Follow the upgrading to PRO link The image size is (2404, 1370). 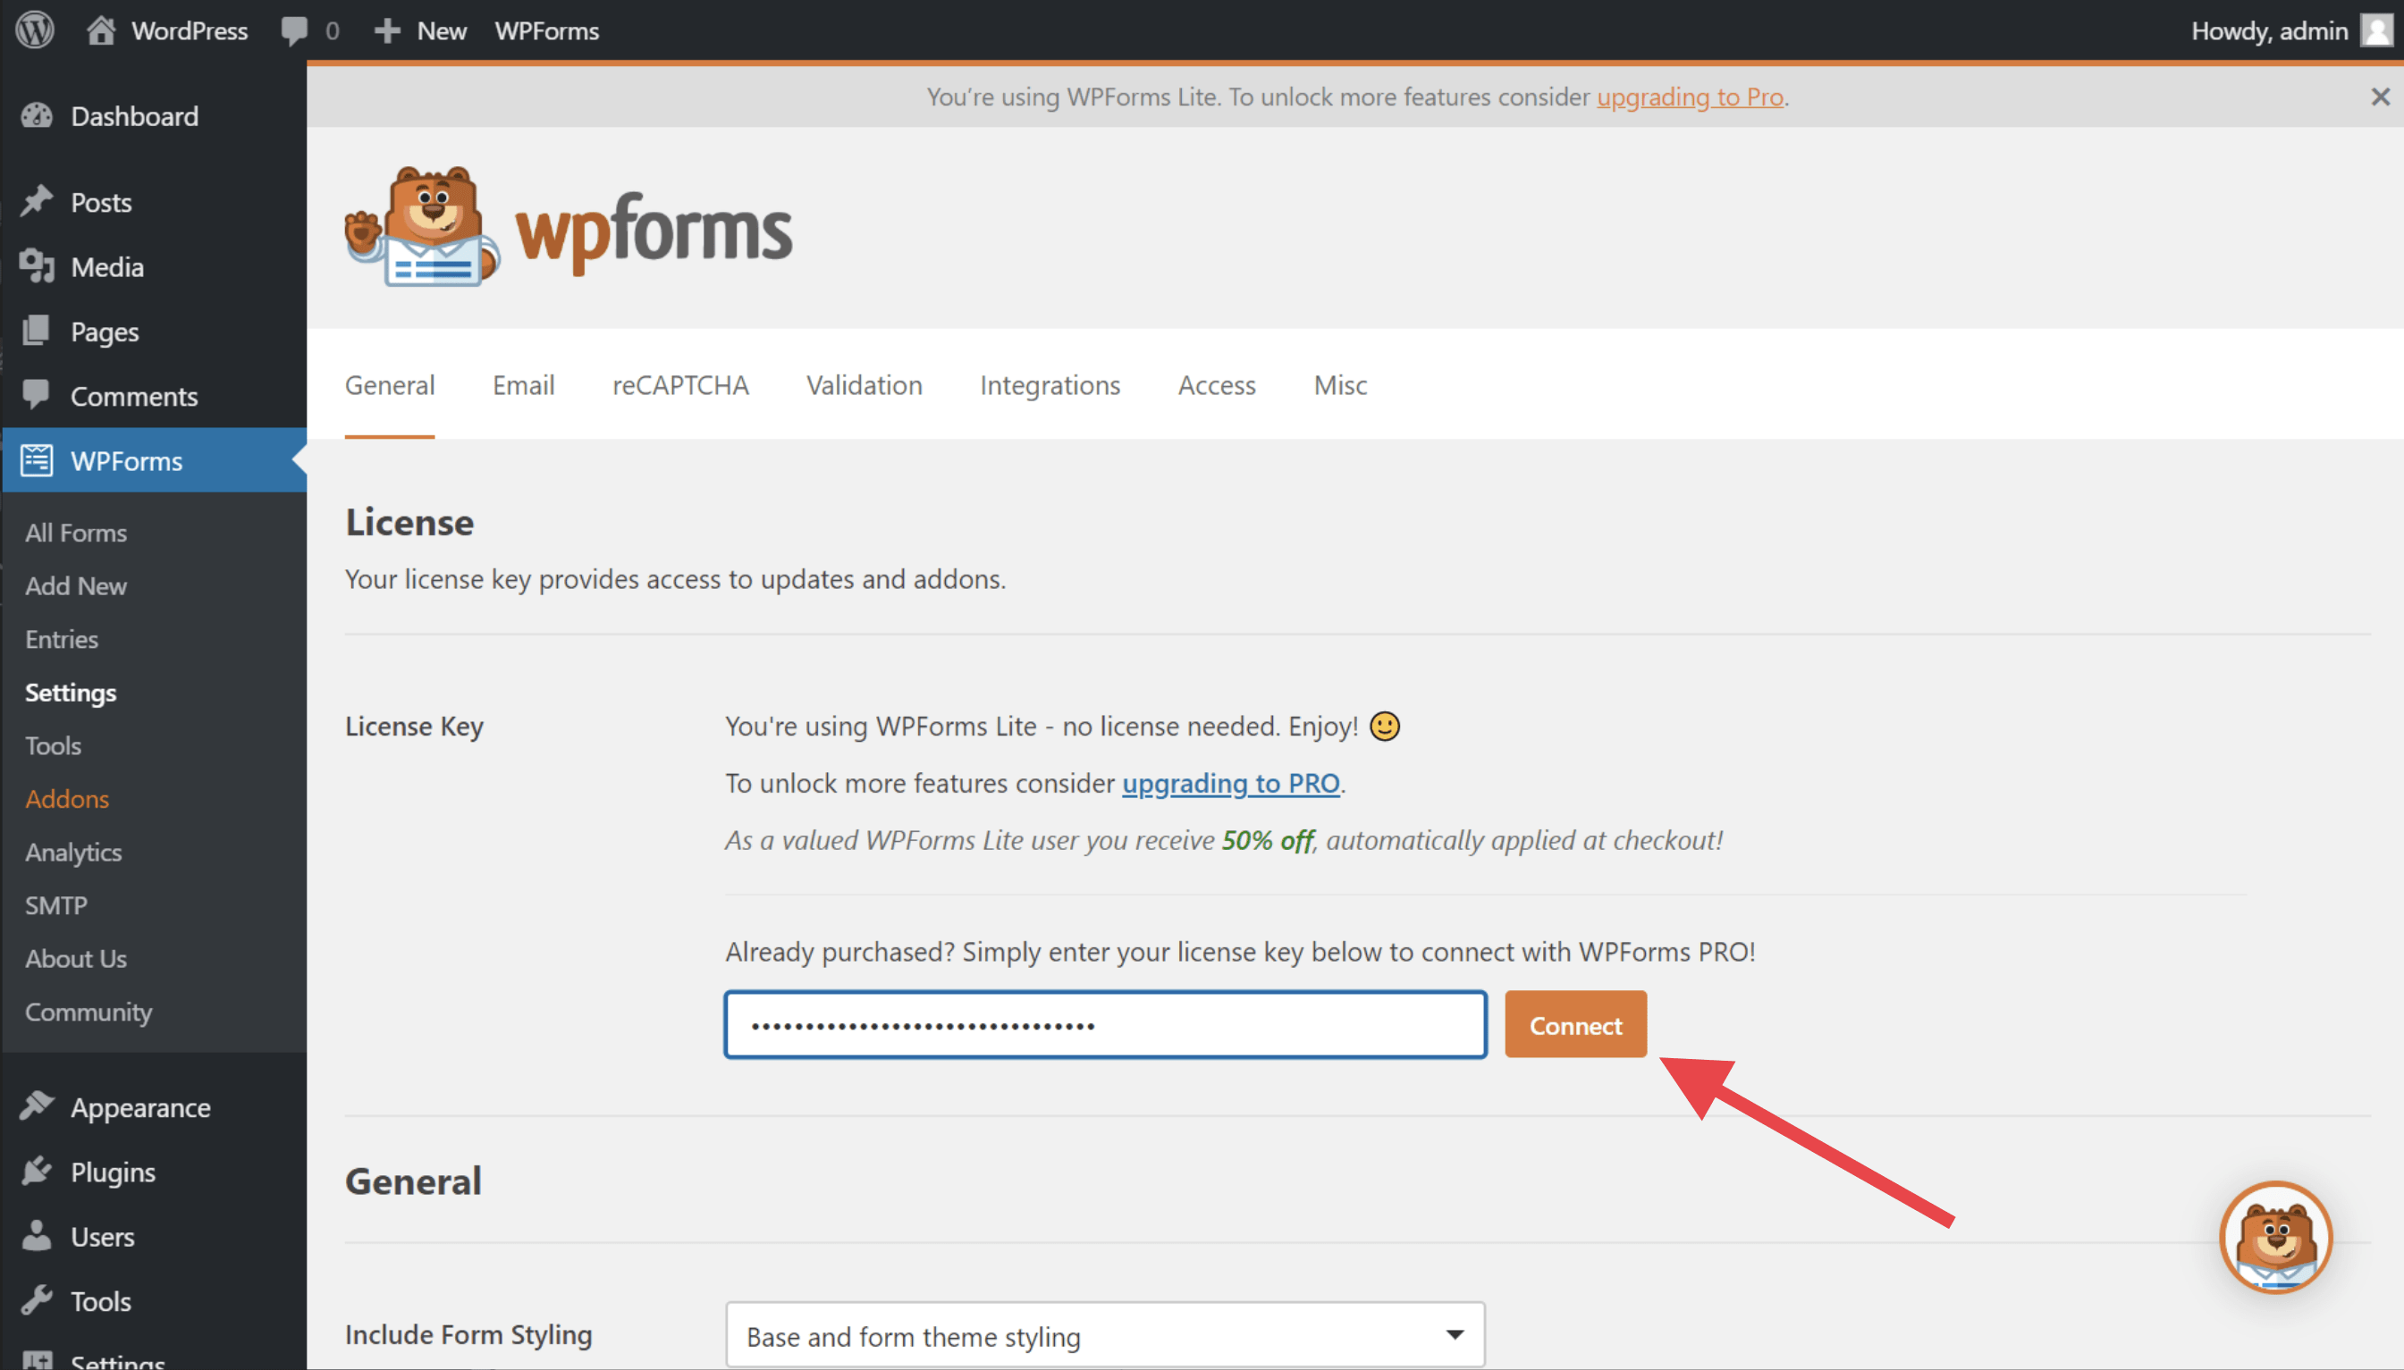(x=1230, y=783)
